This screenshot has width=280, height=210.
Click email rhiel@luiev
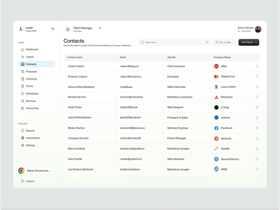[x=126, y=87]
